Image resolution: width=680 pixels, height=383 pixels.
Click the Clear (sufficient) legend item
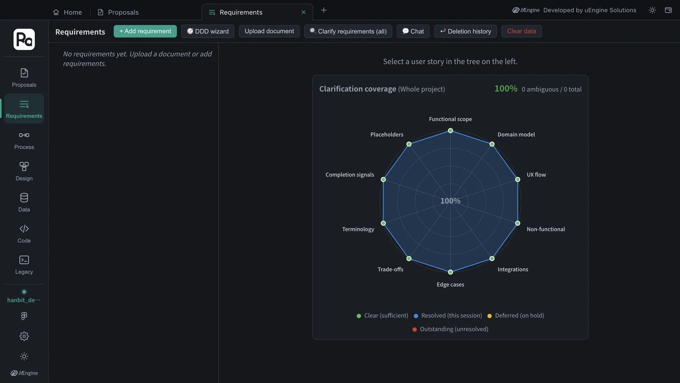(382, 316)
